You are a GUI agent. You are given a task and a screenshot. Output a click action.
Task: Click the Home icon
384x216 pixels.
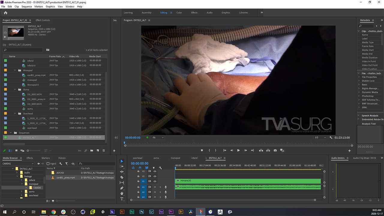tap(5, 13)
